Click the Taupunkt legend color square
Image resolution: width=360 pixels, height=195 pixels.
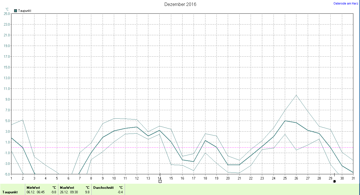[16, 11]
